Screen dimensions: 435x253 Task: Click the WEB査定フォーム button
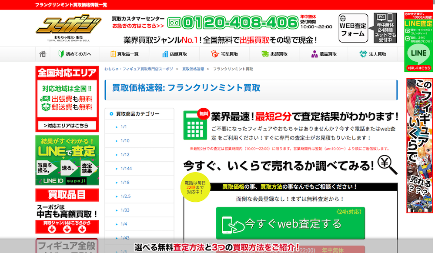(x=353, y=28)
